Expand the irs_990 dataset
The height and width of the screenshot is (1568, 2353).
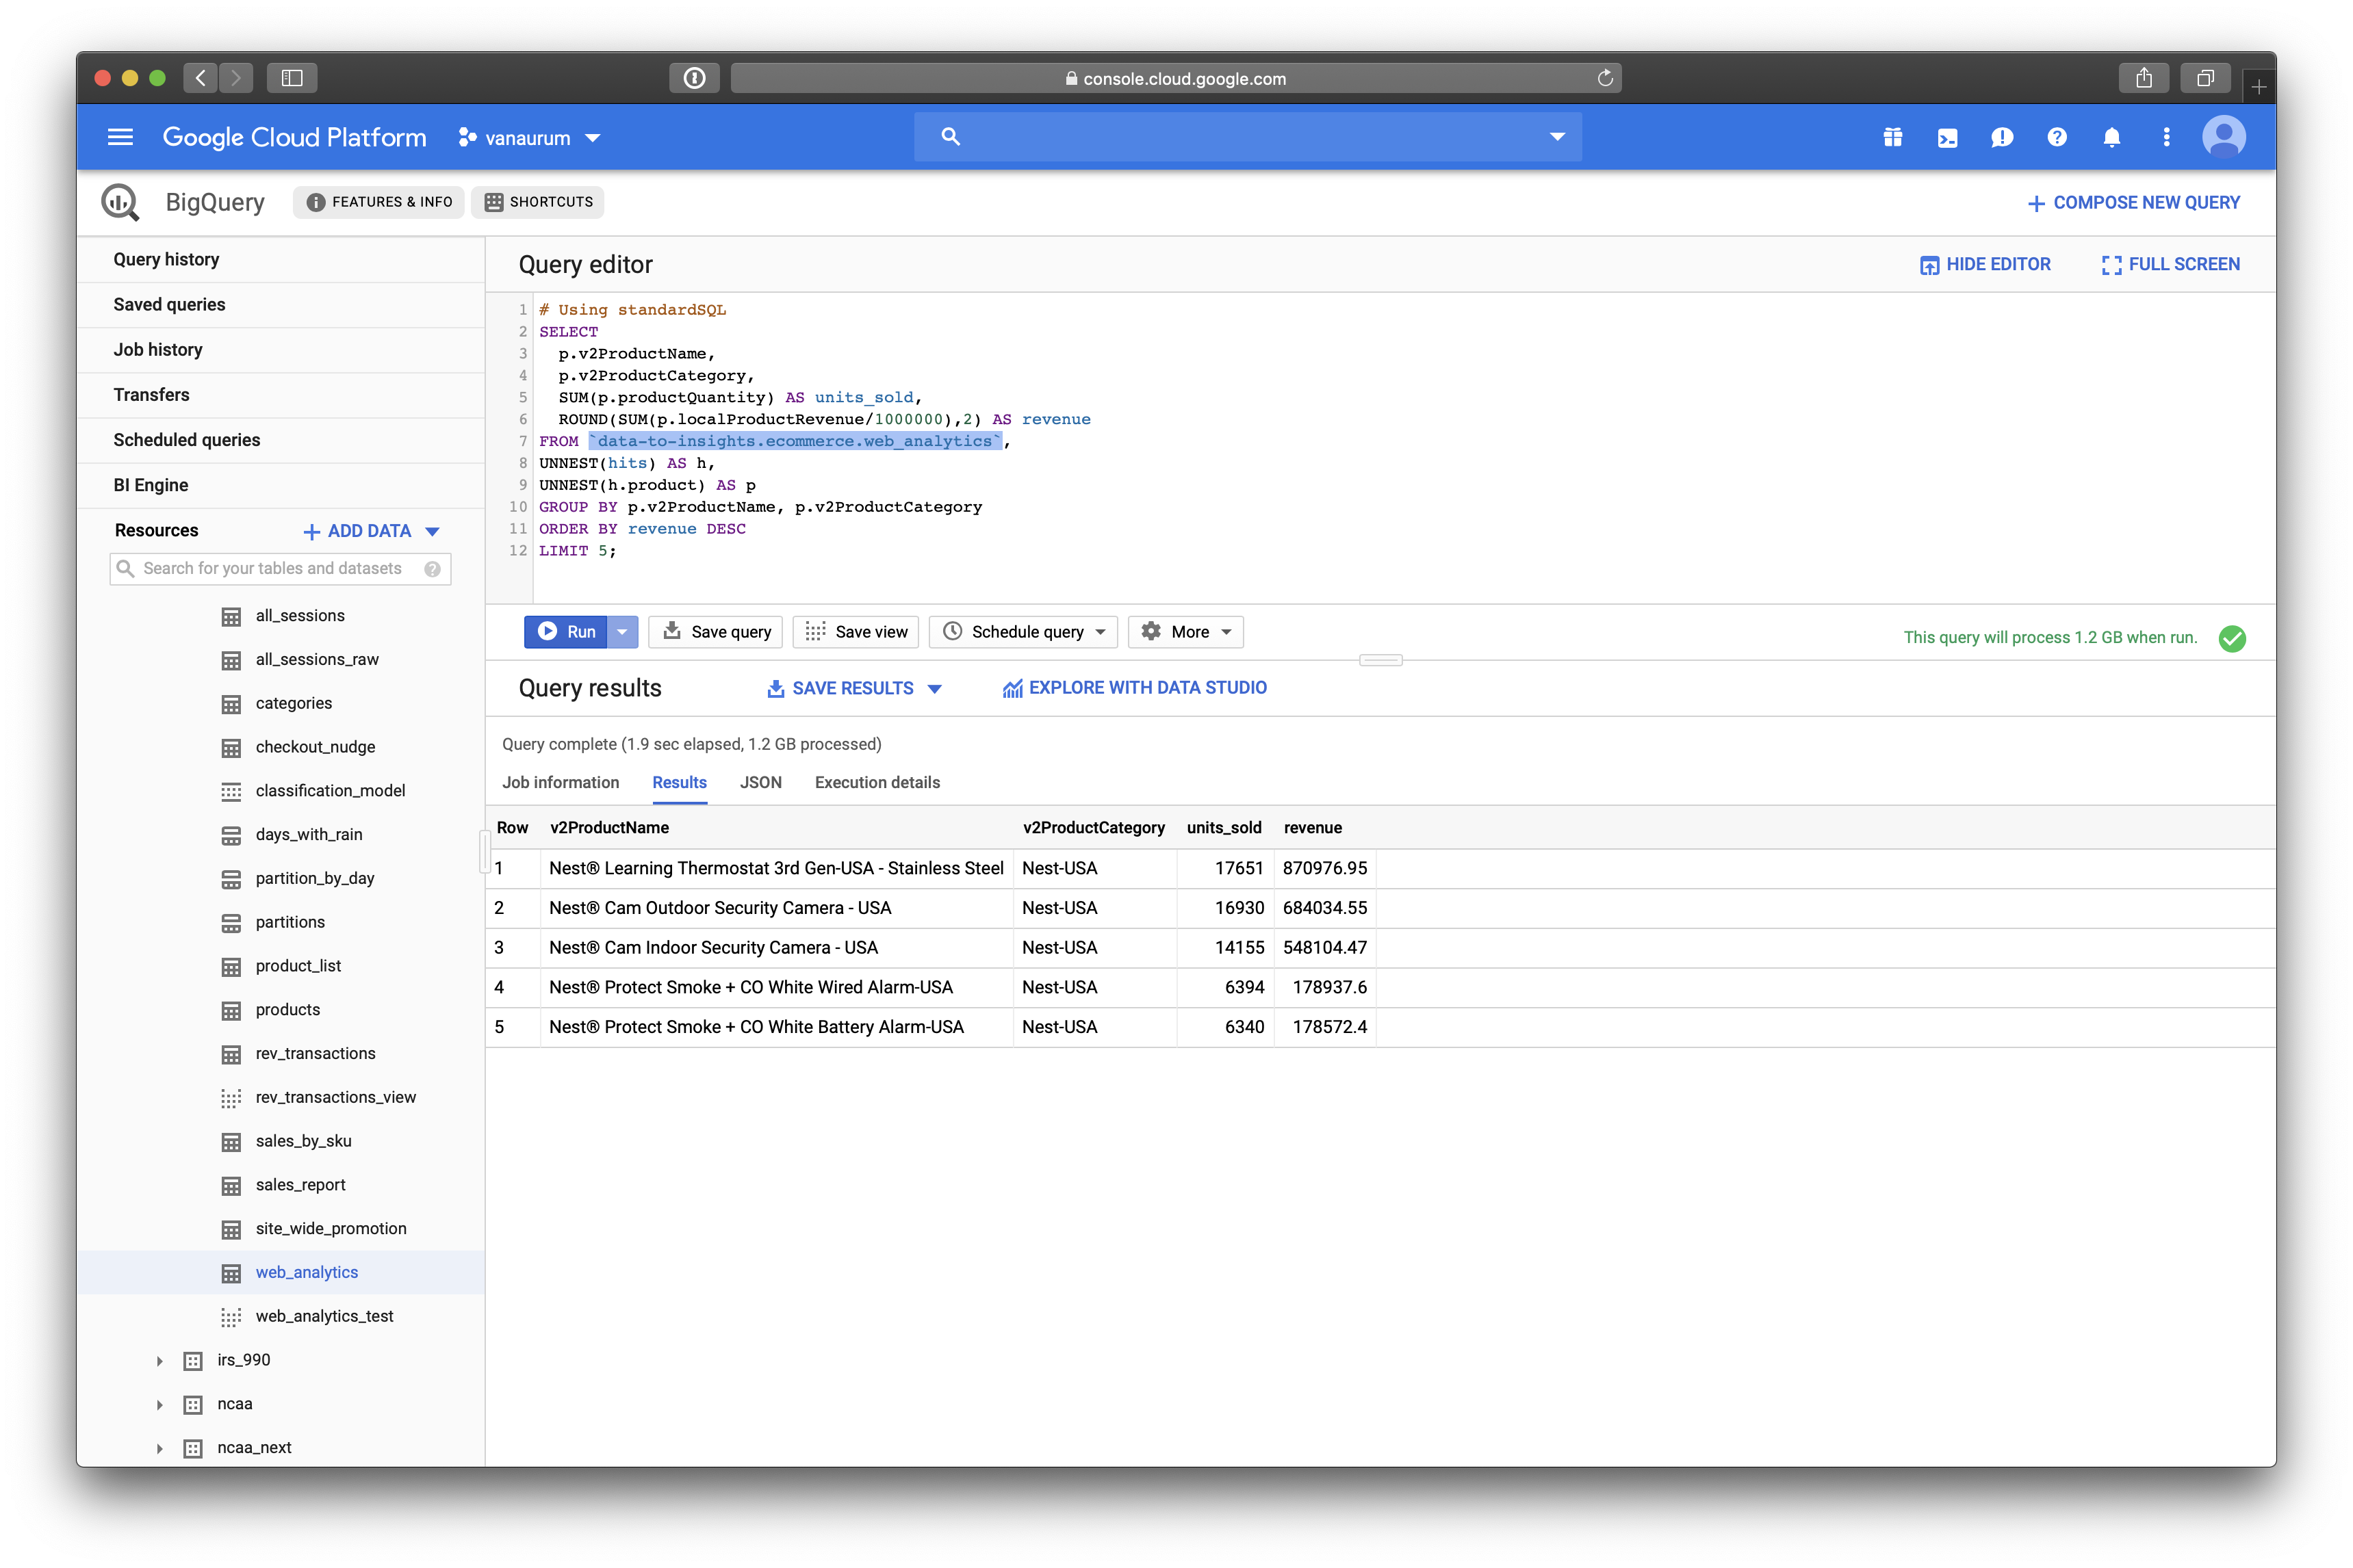click(x=159, y=1361)
